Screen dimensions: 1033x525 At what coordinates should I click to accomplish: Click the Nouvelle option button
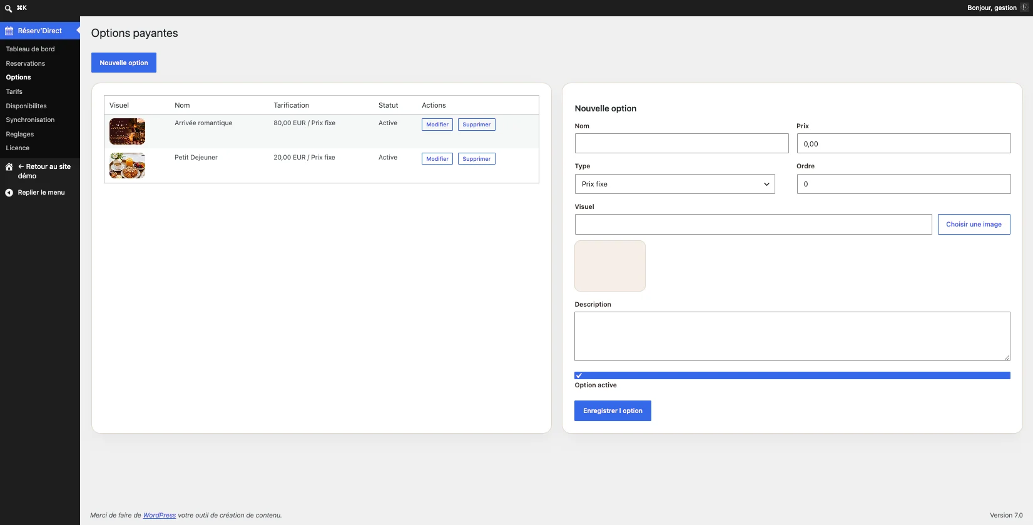point(124,63)
